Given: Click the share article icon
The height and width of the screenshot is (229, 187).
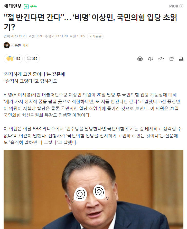Looking at the screenshot, I should coord(172,59).
